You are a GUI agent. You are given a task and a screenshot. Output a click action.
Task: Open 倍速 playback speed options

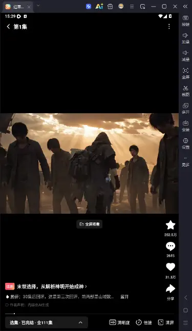(x=144, y=322)
